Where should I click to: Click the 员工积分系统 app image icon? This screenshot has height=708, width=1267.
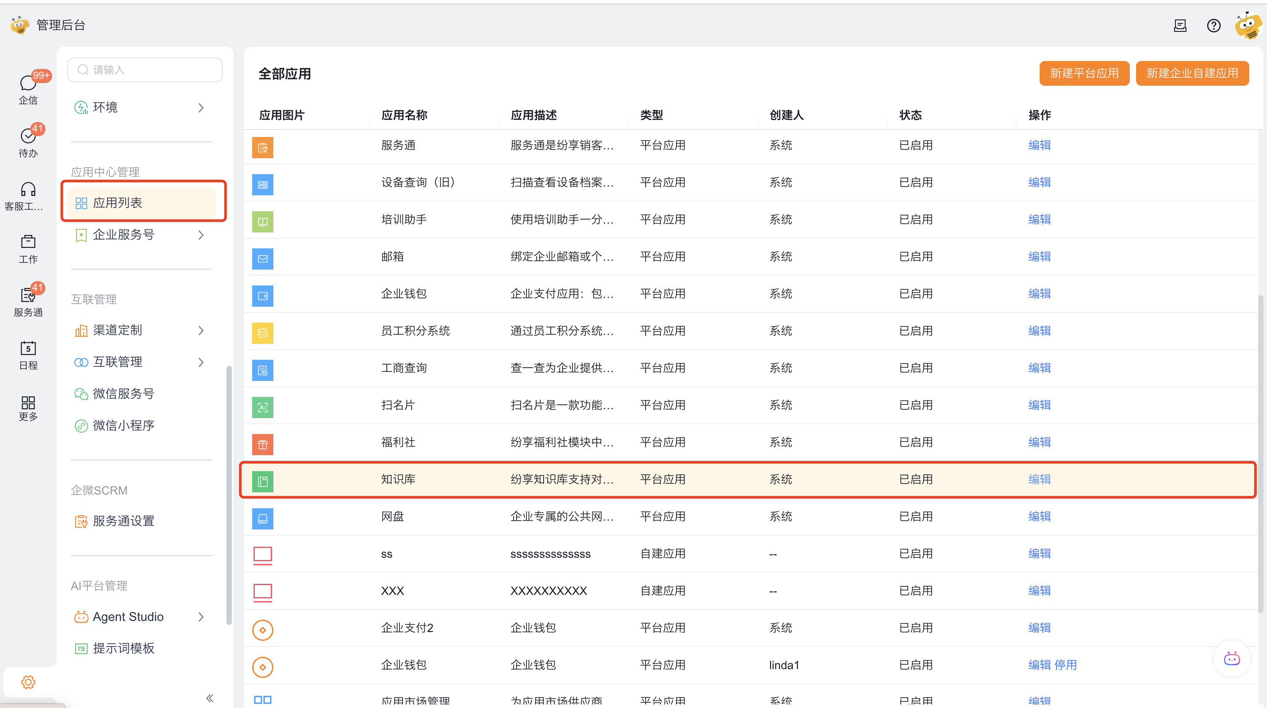(263, 333)
